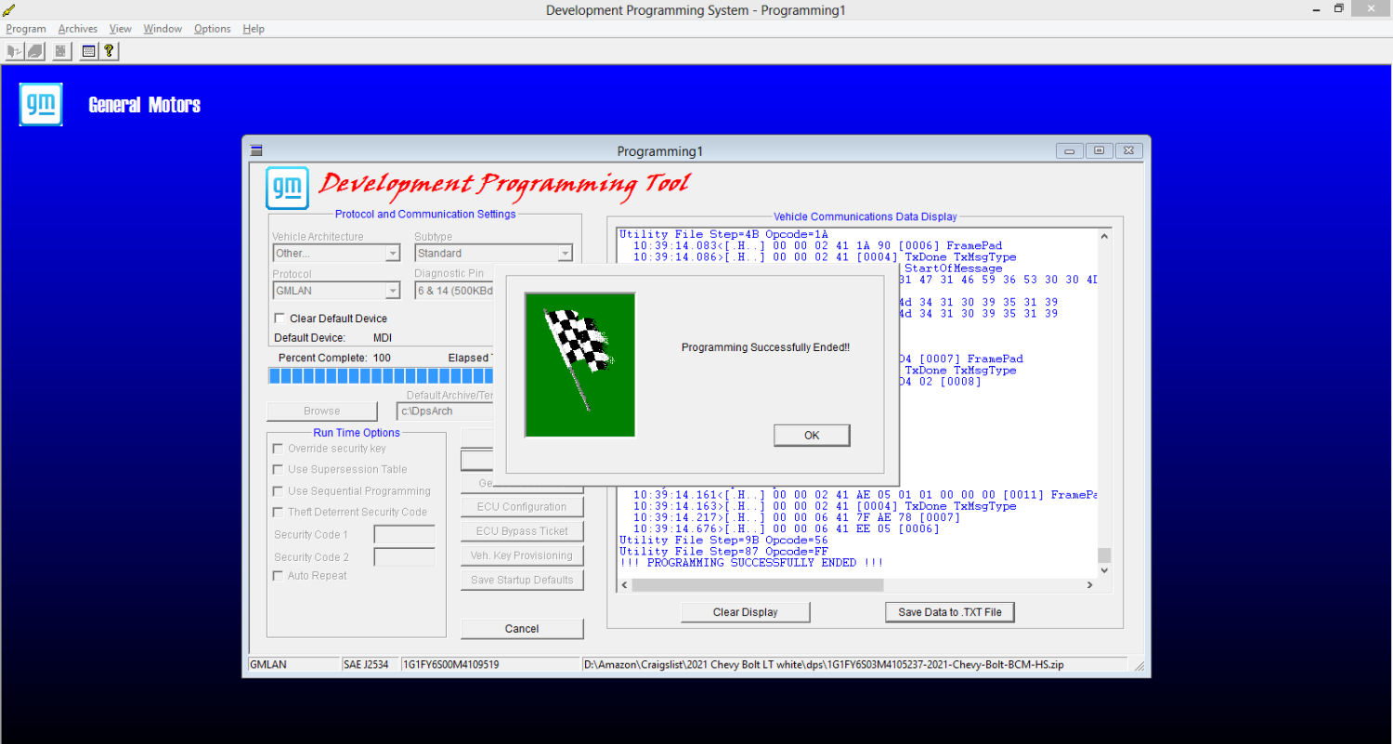Open the Program menu

click(x=26, y=29)
